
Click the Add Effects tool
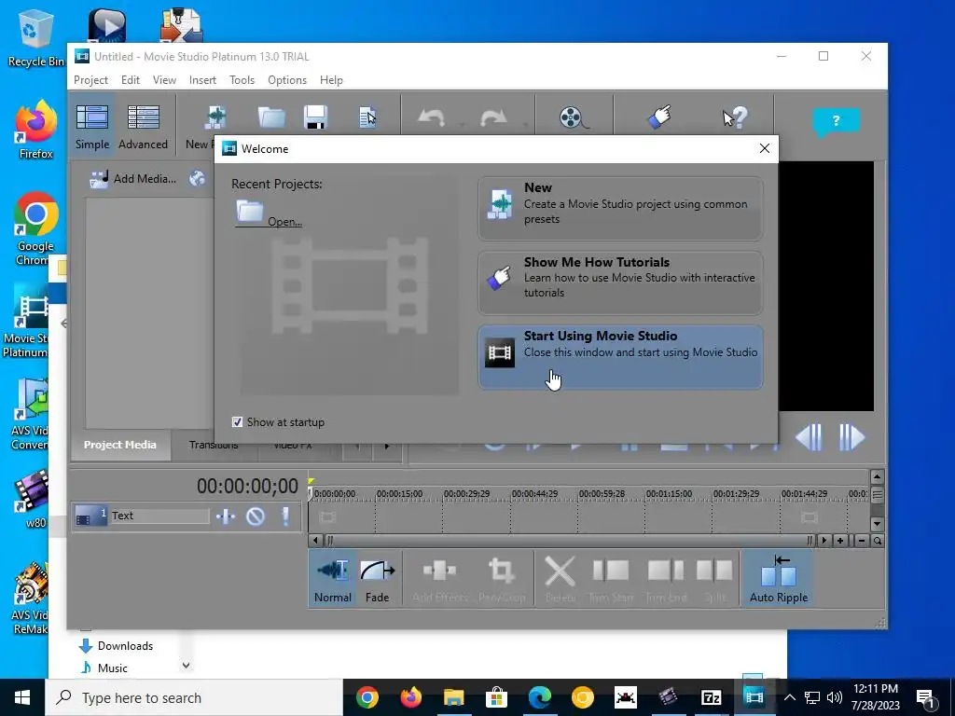[440, 579]
